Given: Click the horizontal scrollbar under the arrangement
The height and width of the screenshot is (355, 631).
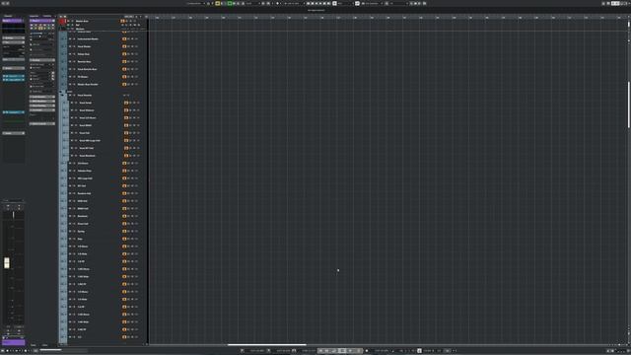Looking at the screenshot, I should pyautogui.click(x=267, y=345).
